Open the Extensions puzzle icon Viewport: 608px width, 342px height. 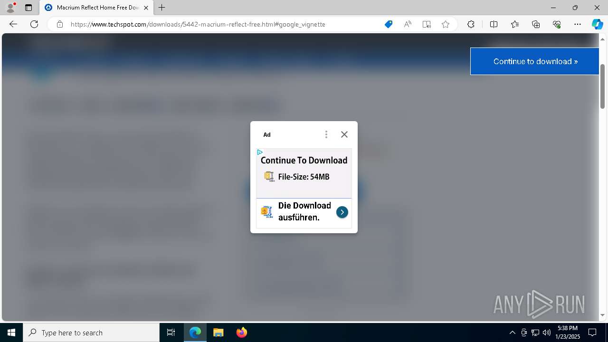click(471, 24)
